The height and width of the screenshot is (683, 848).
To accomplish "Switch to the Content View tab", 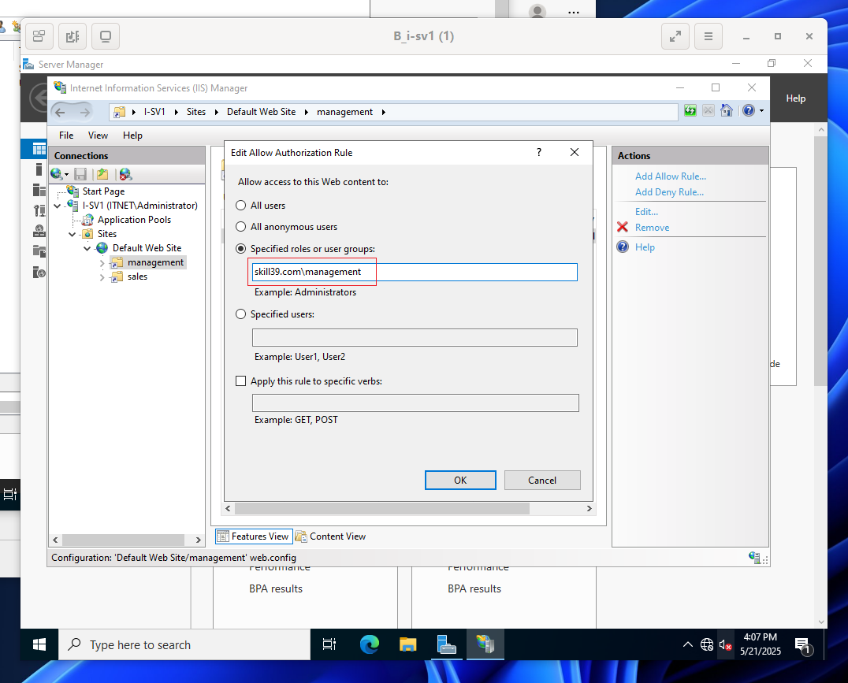I will coord(330,536).
